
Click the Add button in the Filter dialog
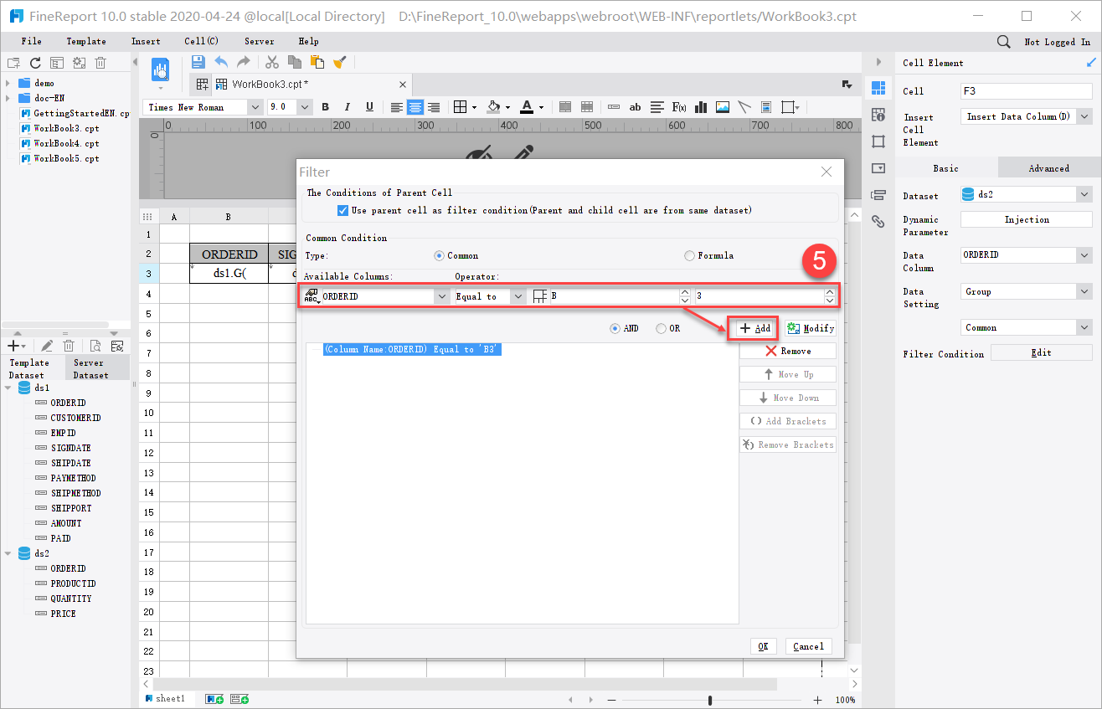coord(755,328)
